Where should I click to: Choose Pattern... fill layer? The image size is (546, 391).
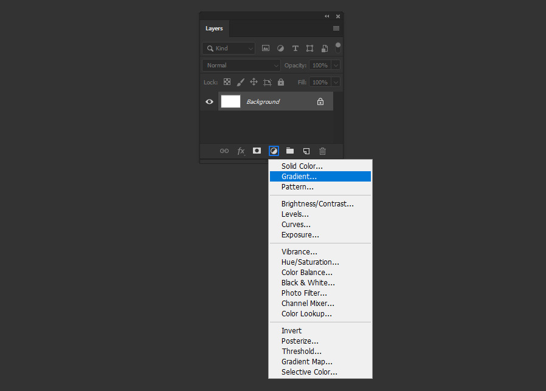320,187
